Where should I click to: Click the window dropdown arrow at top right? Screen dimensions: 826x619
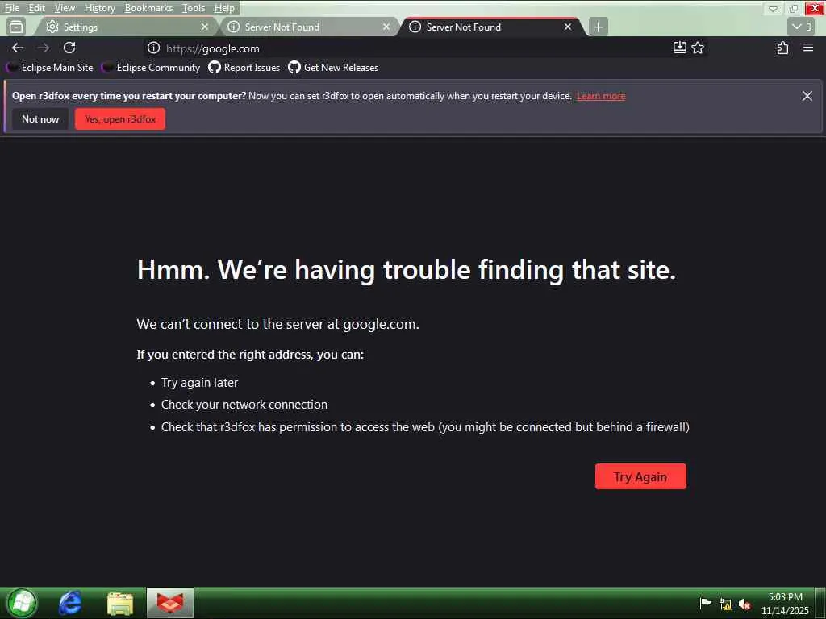(773, 8)
